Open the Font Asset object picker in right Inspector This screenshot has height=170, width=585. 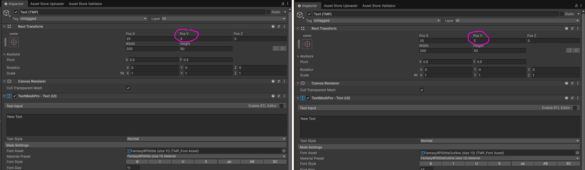click(x=577, y=153)
